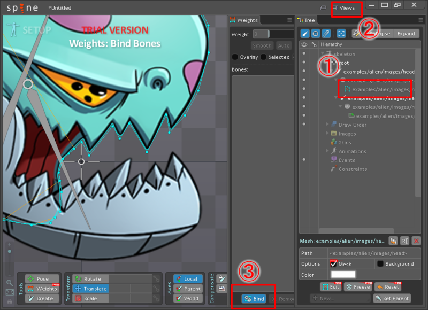Open the Weights panel menu icon
This screenshot has width=428, height=310.
click(289, 20)
